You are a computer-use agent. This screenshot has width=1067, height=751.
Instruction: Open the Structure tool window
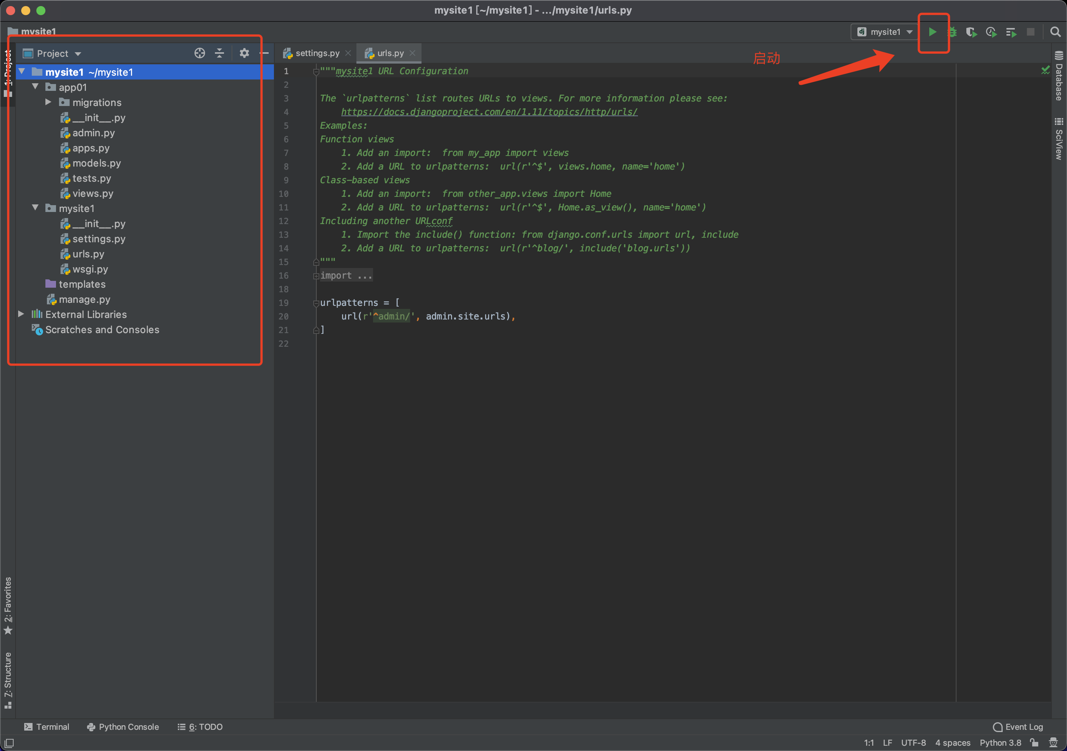pyautogui.click(x=8, y=680)
